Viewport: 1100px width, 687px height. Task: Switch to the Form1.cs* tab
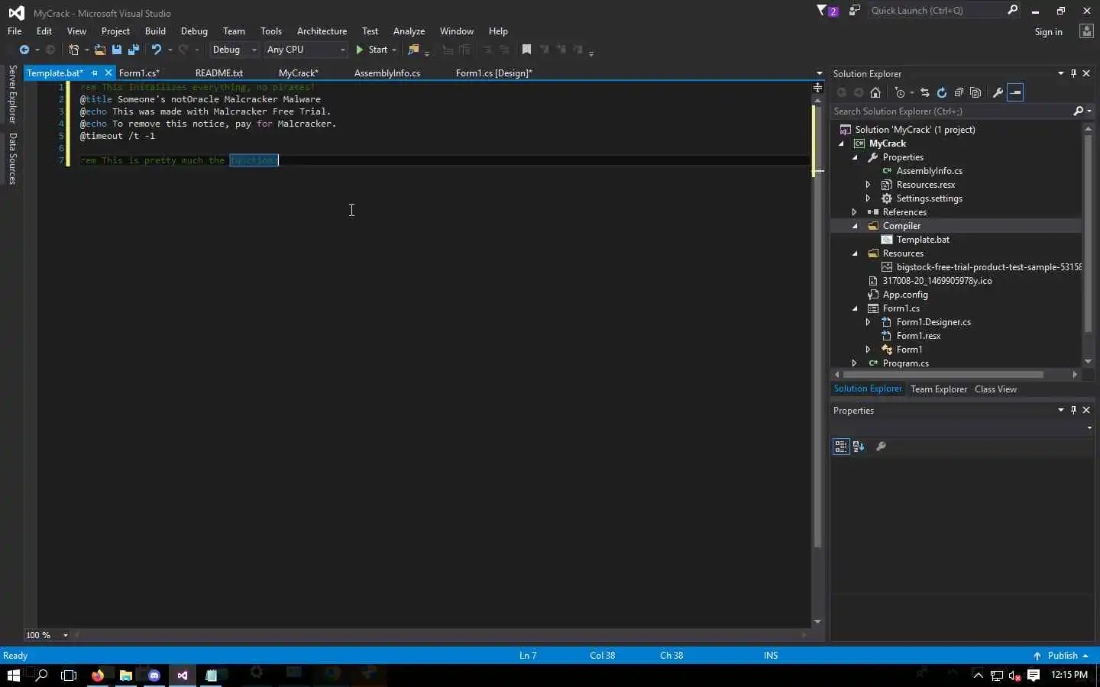coord(139,73)
